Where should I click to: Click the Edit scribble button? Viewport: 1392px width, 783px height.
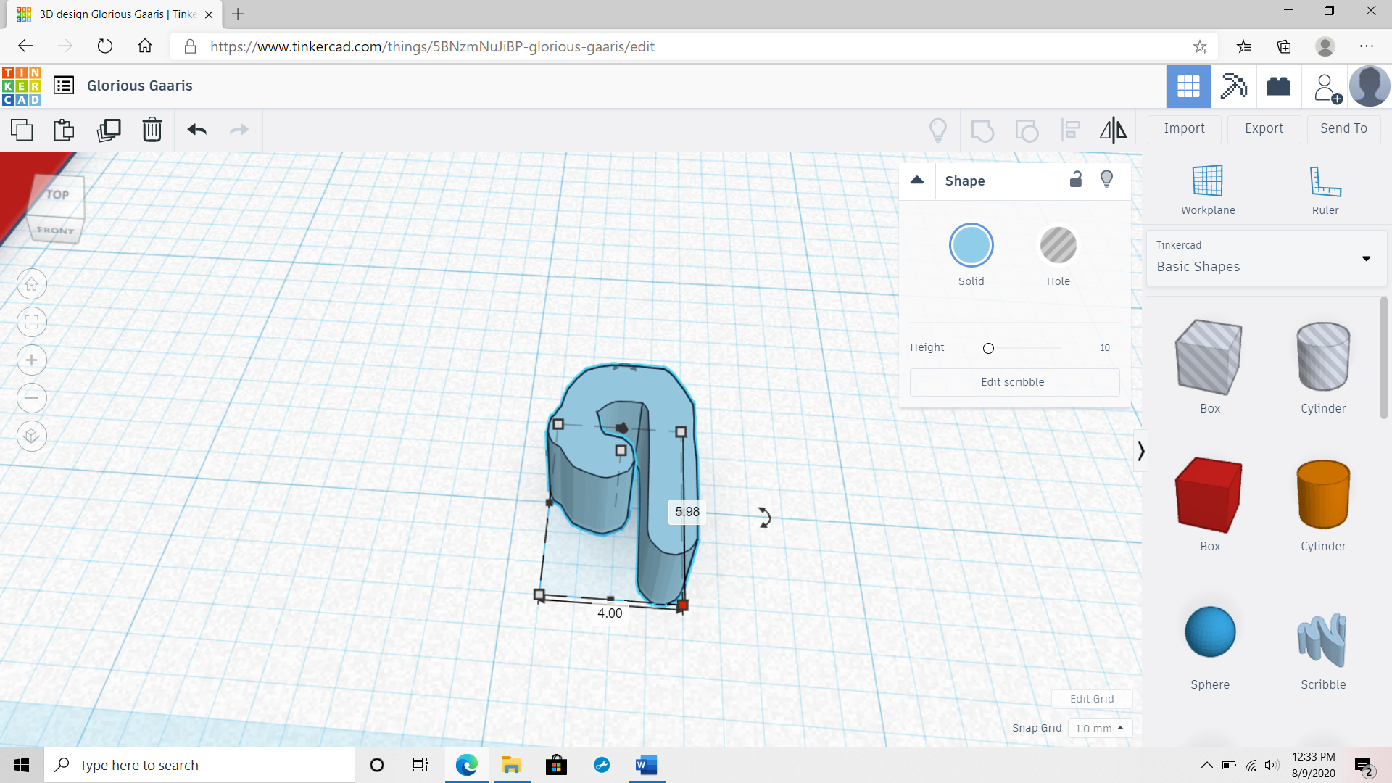click(x=1014, y=382)
